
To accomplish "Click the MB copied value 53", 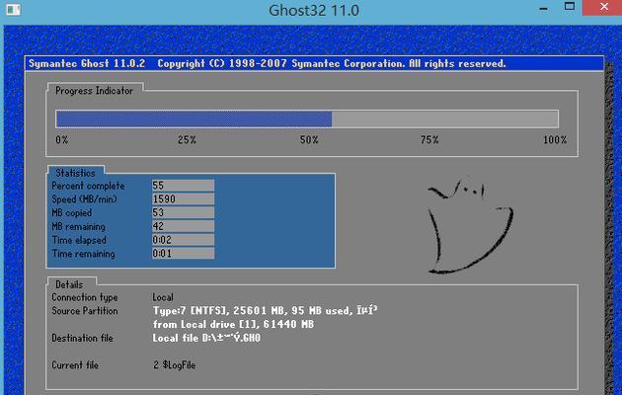I will tap(183, 212).
